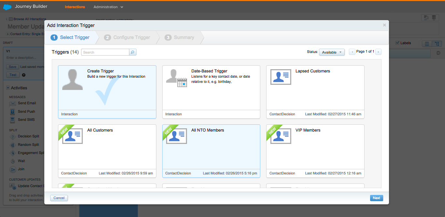Collapse the Activities section arrow
Viewport: 445px width, 217px height.
[8, 88]
